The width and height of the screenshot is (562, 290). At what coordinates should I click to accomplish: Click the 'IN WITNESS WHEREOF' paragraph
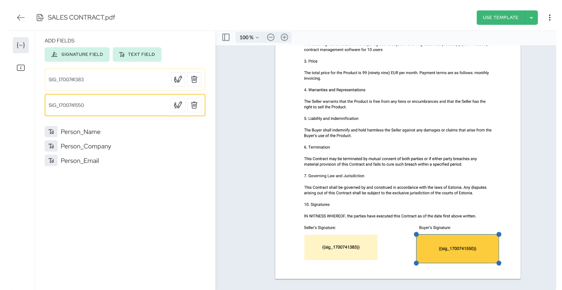390,216
